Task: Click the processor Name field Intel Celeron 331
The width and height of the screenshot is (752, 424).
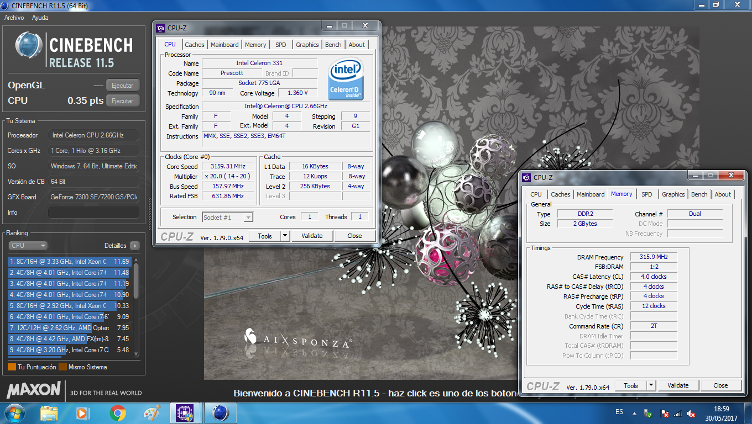Action: [x=259, y=63]
